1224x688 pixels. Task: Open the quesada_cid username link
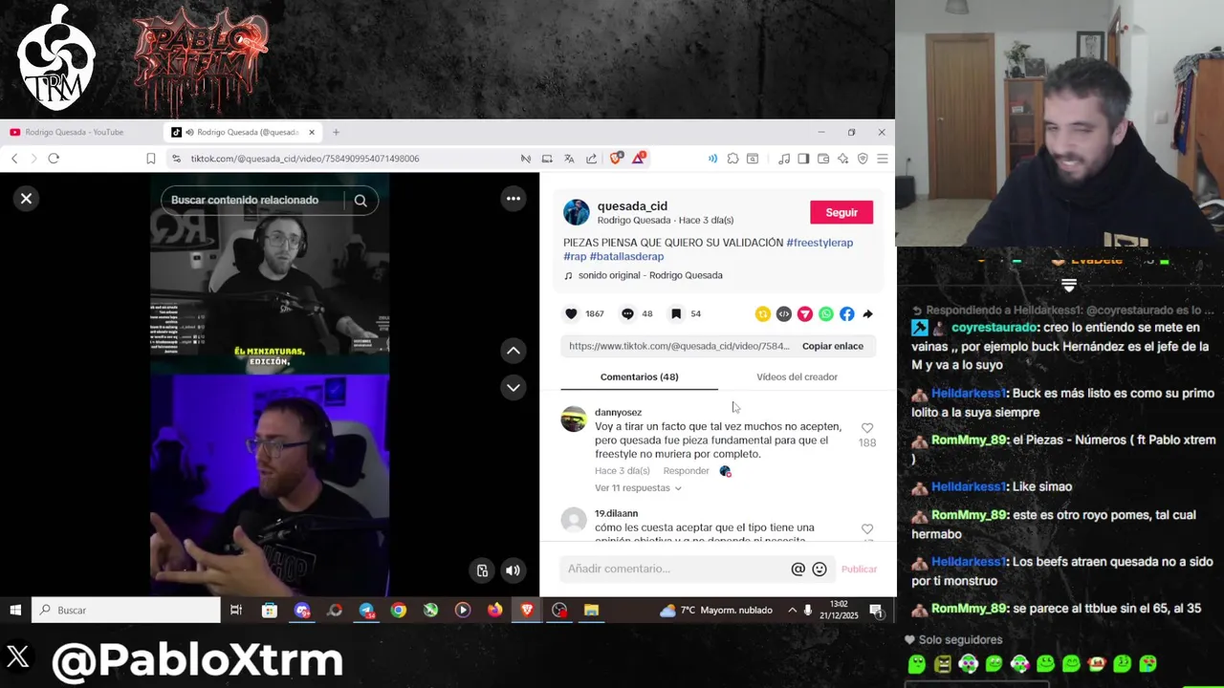coord(632,206)
